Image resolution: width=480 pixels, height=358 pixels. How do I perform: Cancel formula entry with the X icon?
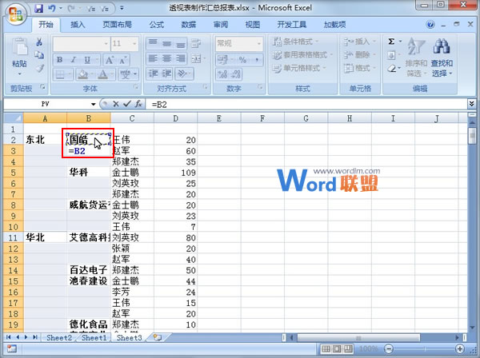tap(116, 104)
